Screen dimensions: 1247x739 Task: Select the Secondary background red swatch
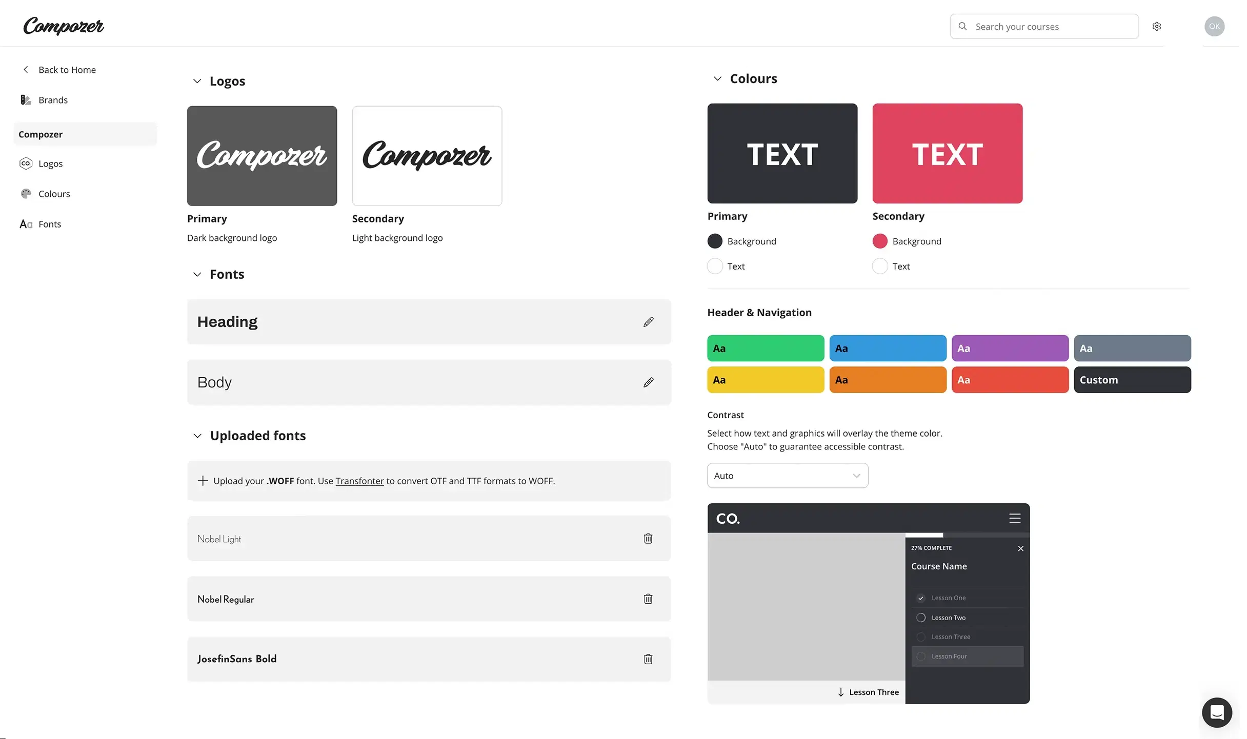coord(880,240)
